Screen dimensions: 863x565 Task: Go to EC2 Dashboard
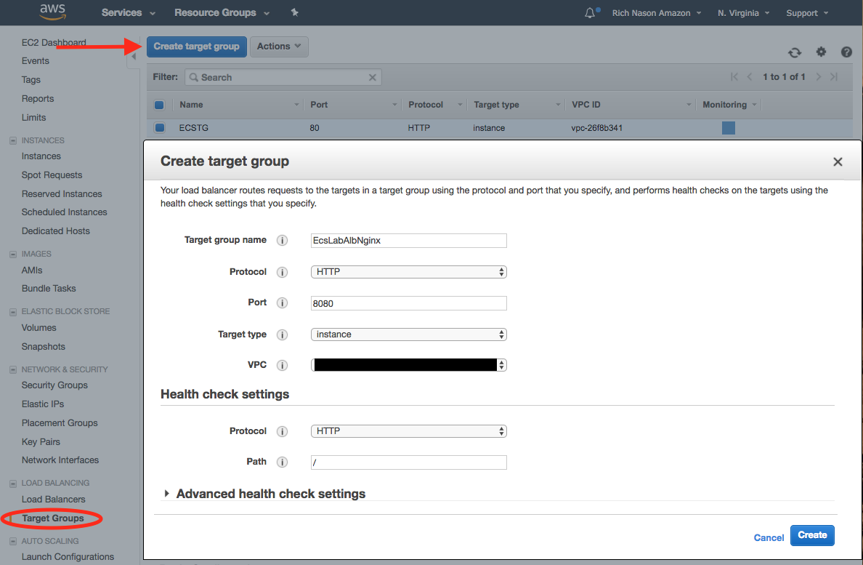click(x=54, y=42)
